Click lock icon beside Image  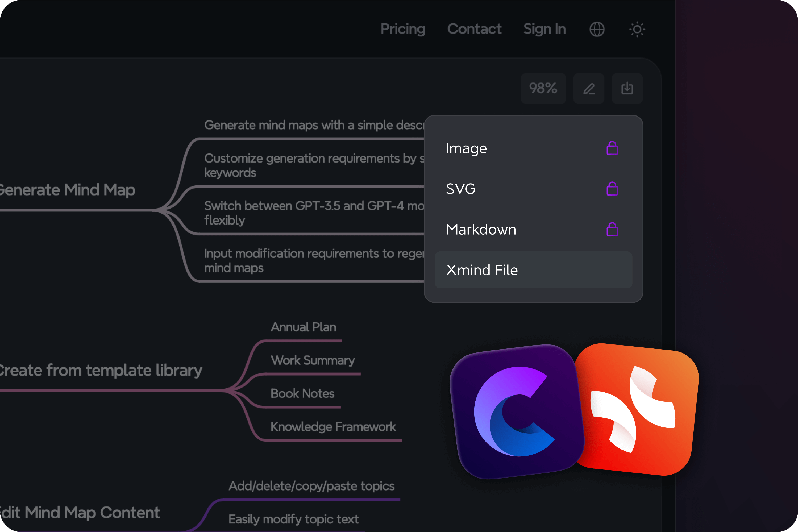(612, 148)
